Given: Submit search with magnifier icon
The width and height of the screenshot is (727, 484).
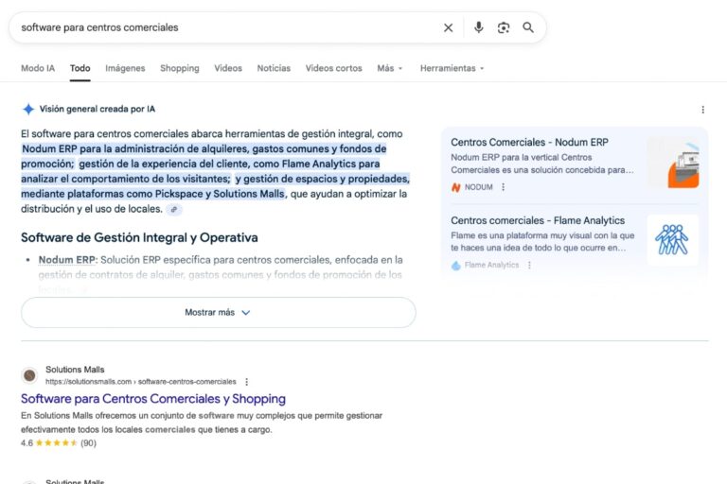Looking at the screenshot, I should [x=528, y=27].
